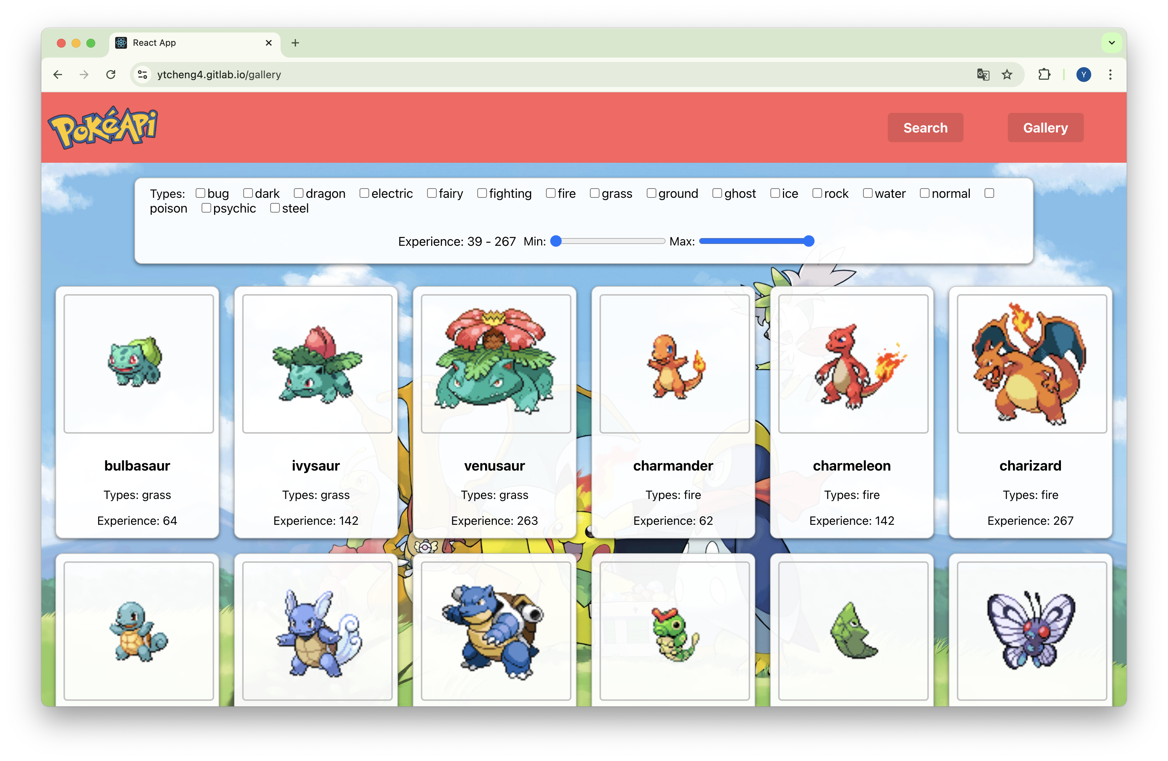Open the Extensions puzzle icon

[1044, 75]
